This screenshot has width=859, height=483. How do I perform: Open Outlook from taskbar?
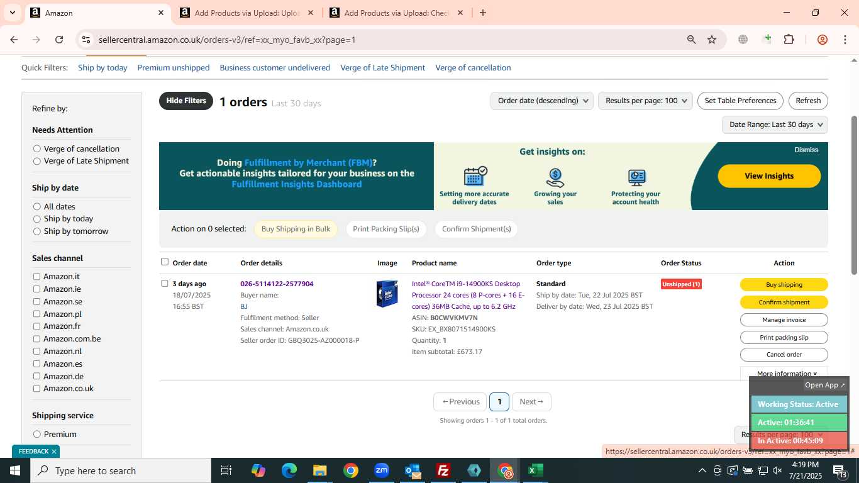coord(413,470)
